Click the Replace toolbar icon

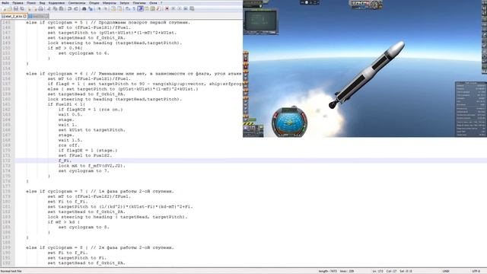pyautogui.click(x=91, y=8)
